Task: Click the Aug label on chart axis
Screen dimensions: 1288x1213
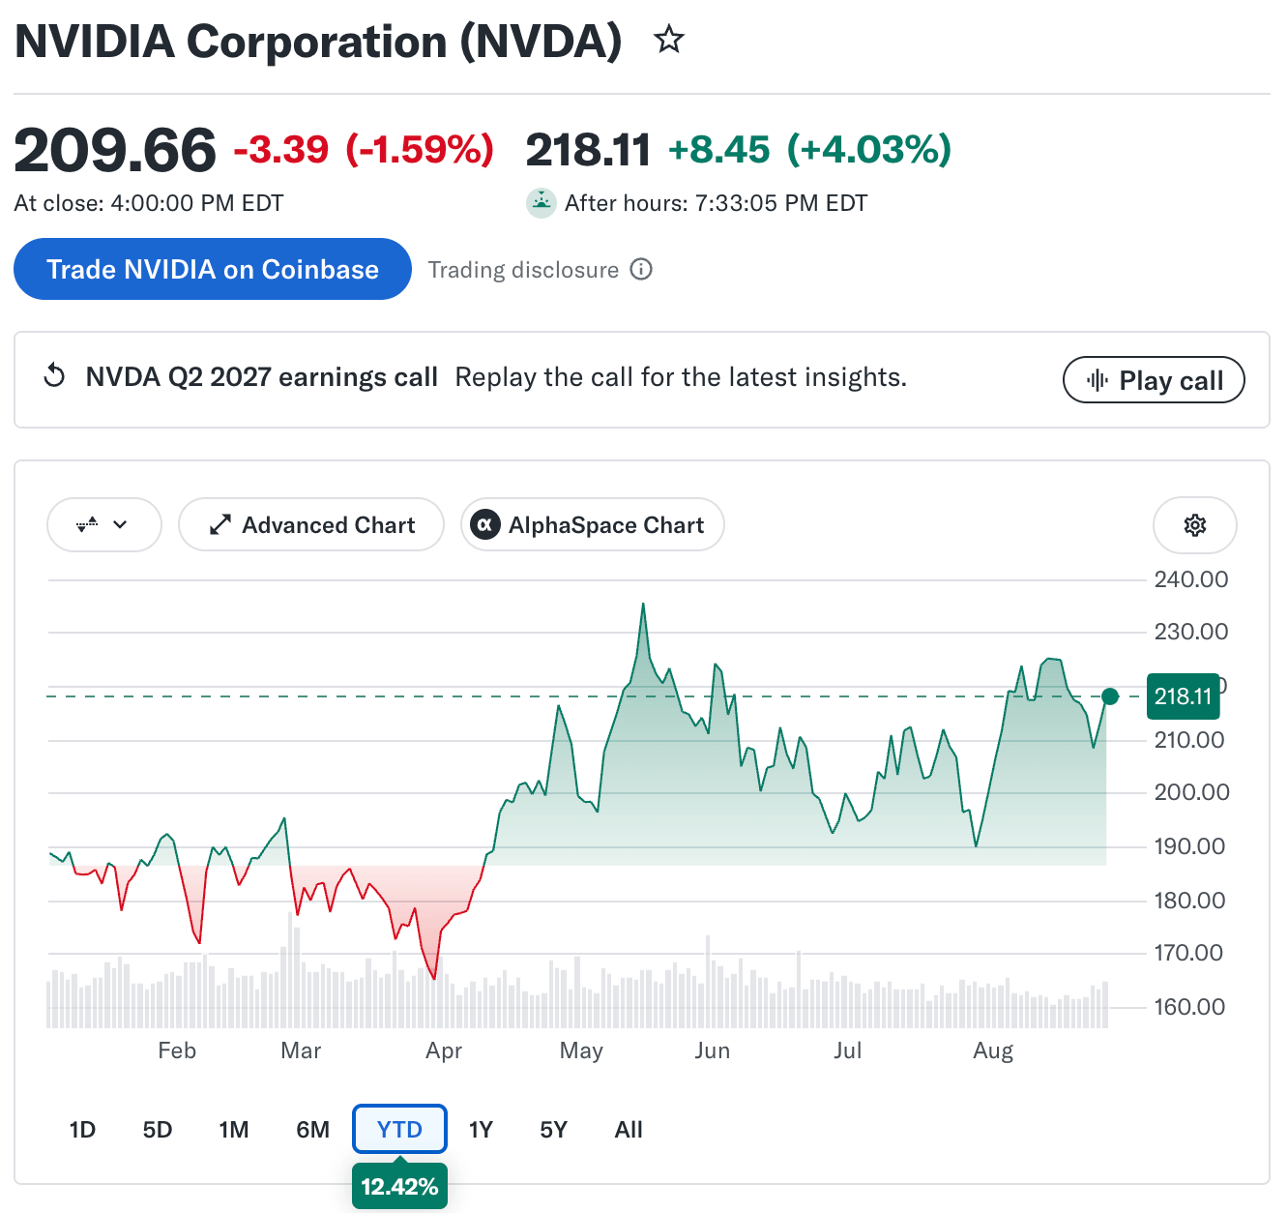Action: [993, 1050]
